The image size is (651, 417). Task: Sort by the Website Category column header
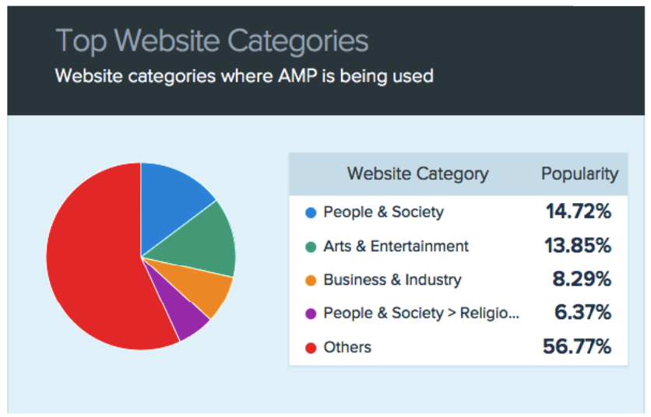[x=417, y=173]
